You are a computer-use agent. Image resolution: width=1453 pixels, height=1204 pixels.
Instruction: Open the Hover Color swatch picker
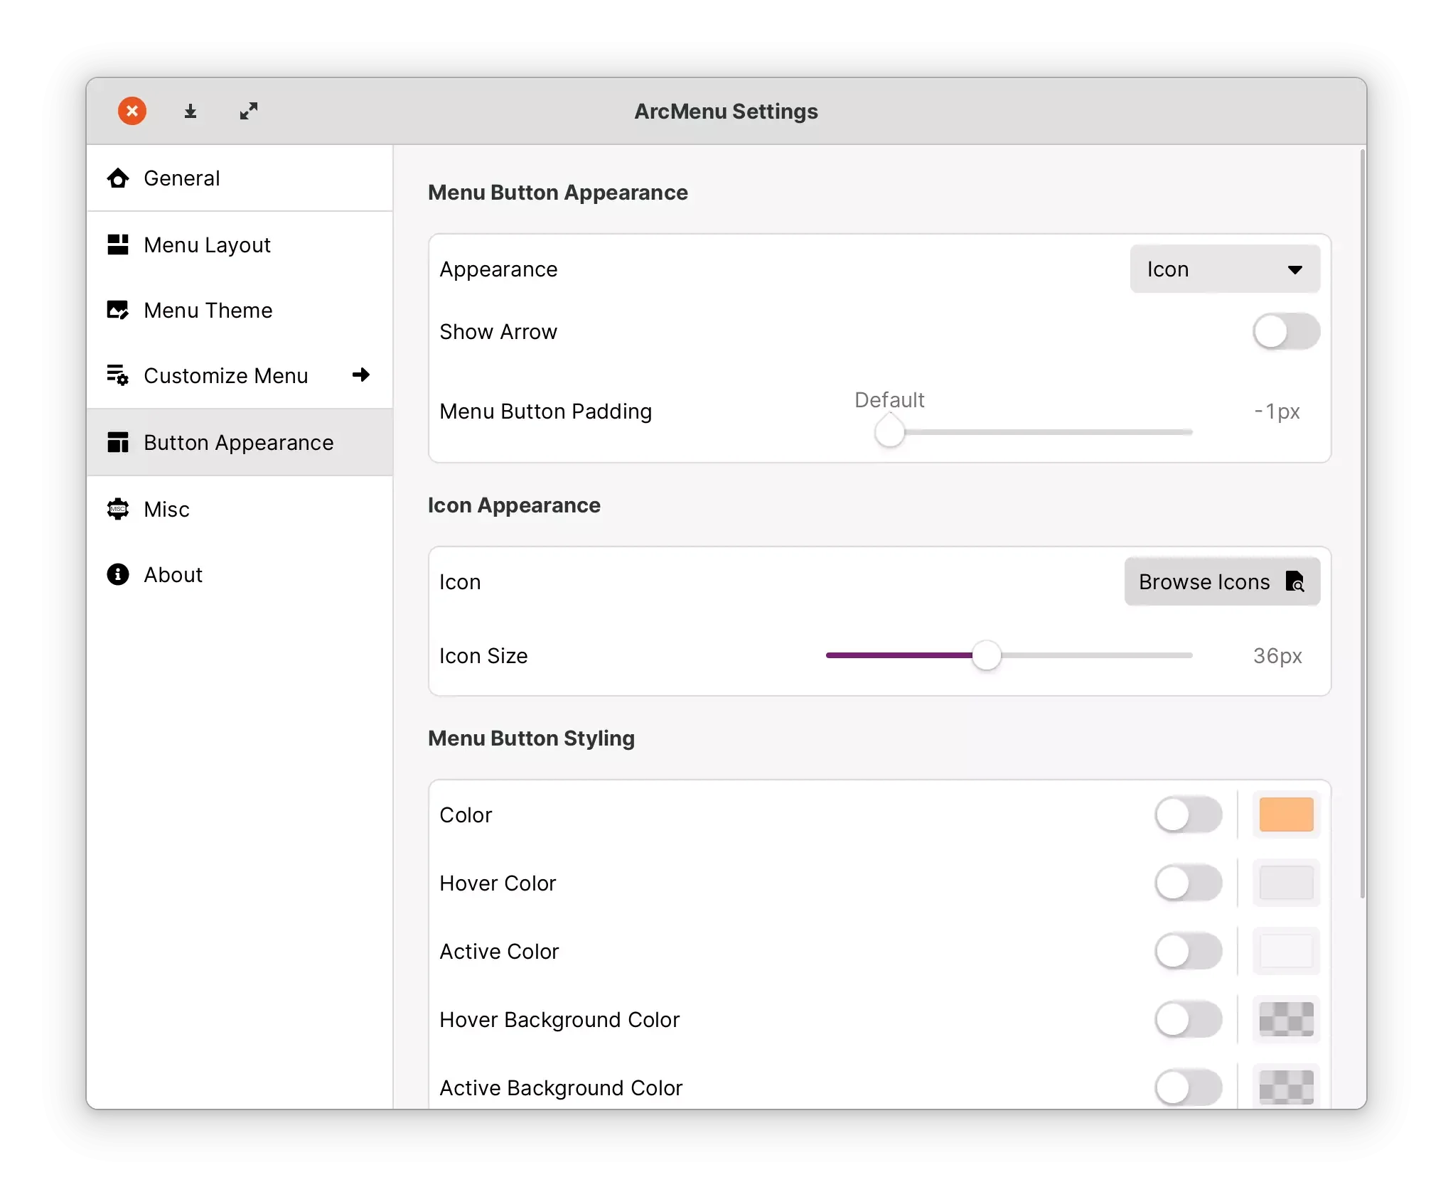pyautogui.click(x=1286, y=883)
